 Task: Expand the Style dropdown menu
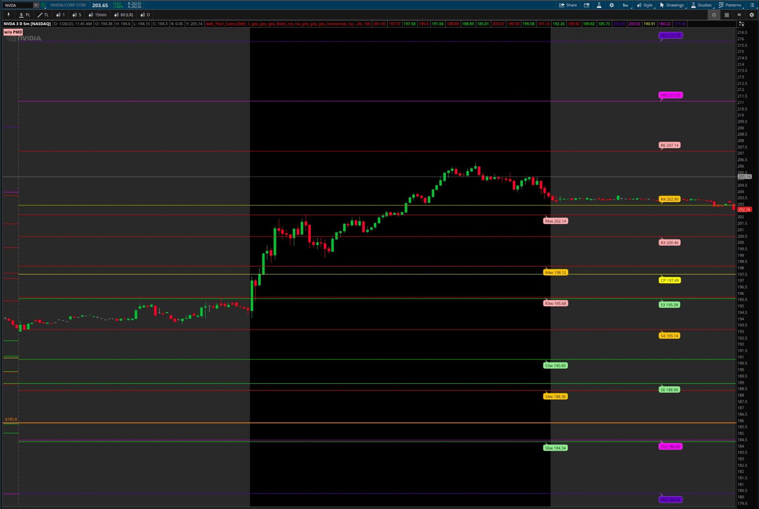(x=645, y=5)
